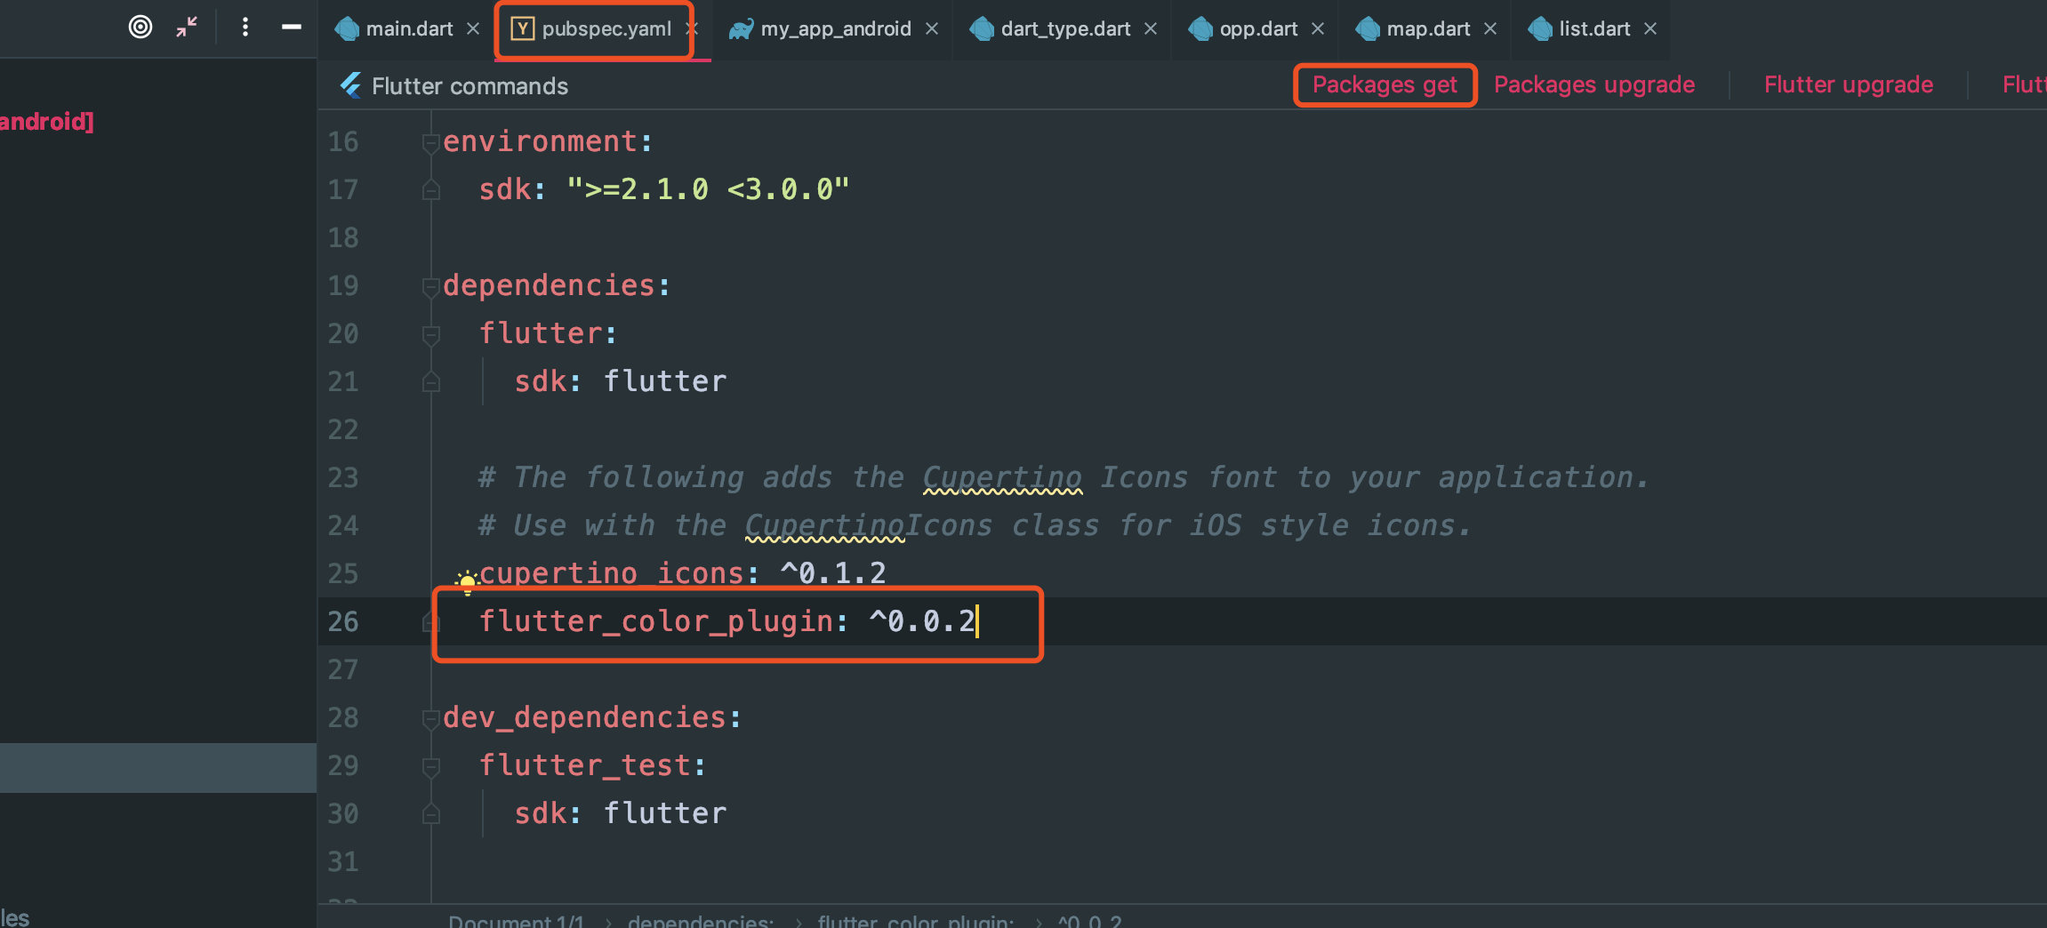Click the sdk version string ">=2.1.0 <3.0.0"

click(708, 189)
